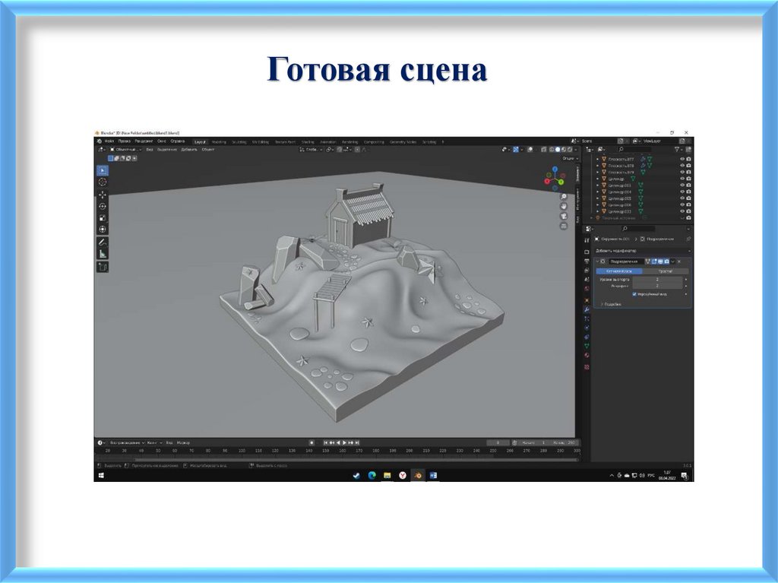This screenshot has height=583, width=778.
Task: Toggle eye icon for Цилиндр.005
Action: [x=682, y=198]
